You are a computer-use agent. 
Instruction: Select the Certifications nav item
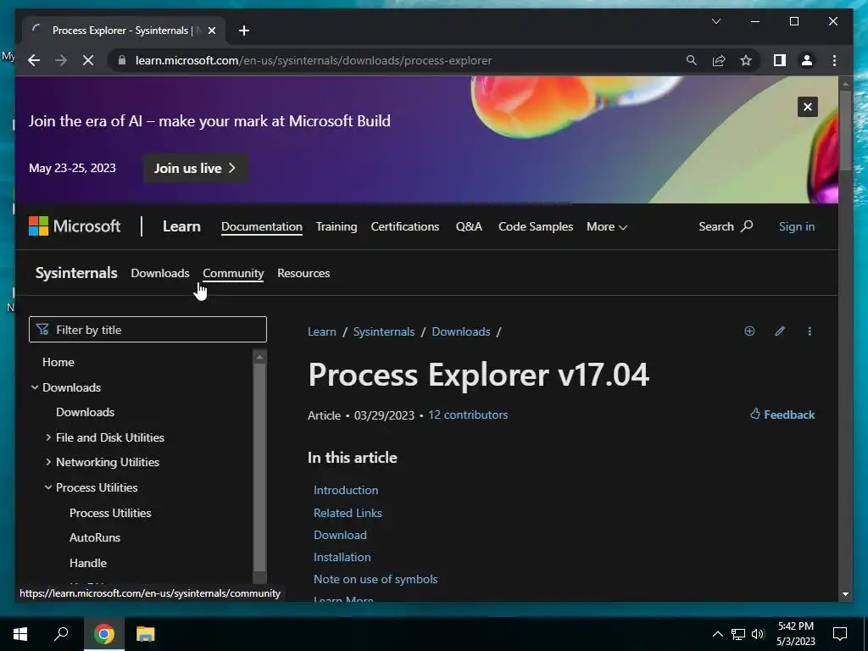(x=404, y=227)
